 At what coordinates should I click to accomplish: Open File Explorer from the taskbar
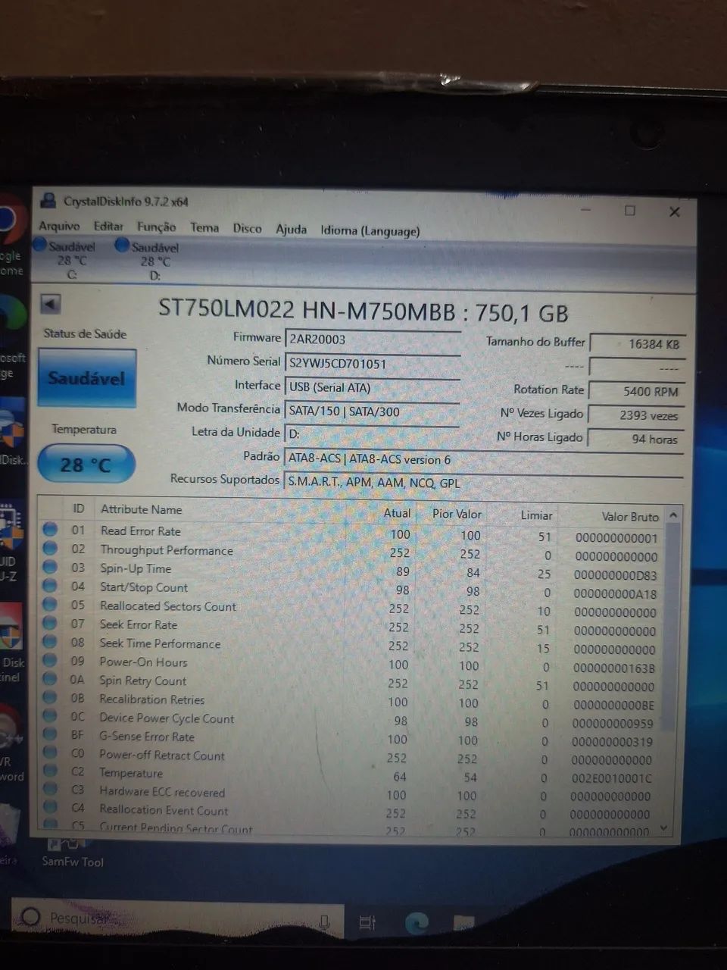point(463,922)
